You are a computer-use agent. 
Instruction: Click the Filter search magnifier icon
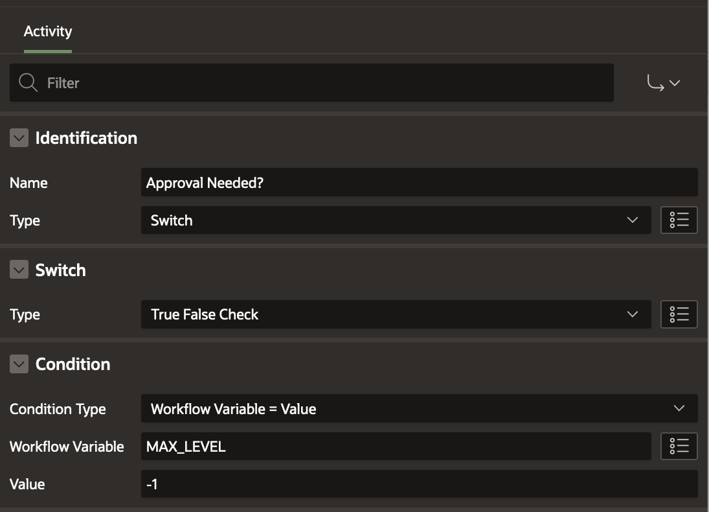pyautogui.click(x=28, y=83)
